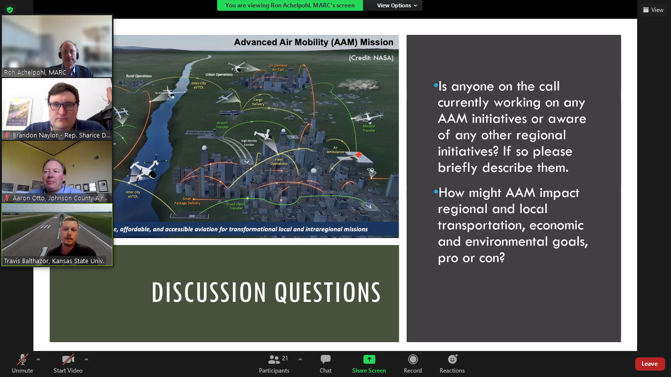671x377 pixels.
Task: Click the green encryption shield icon
Action: click(x=10, y=10)
